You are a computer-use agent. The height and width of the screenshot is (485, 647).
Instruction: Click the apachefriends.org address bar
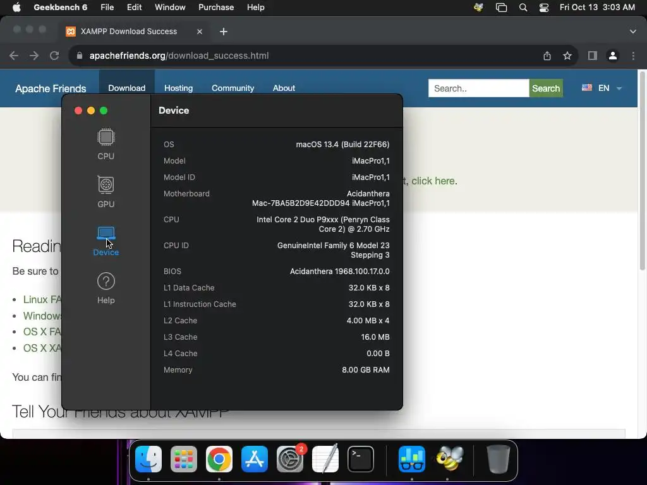[x=179, y=56]
